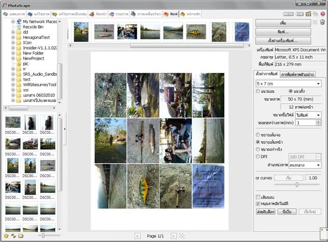Open the thumbnail print tab in settings panel
The image size is (328, 242).
pyautogui.click(x=297, y=74)
